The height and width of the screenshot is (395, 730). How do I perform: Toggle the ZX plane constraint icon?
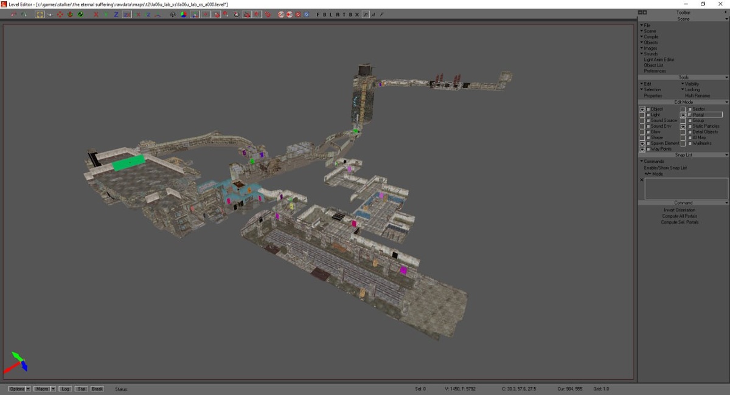coord(127,15)
